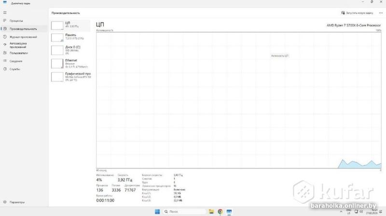The image size is (386, 216).
Task: Open Google Chrome from the taskbar
Action: point(220,212)
